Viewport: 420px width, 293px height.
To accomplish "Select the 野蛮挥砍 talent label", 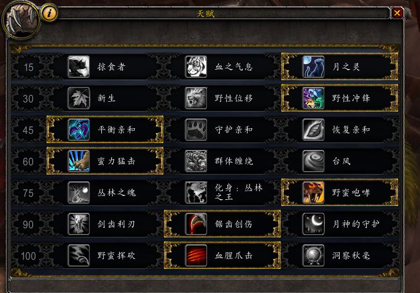I will (116, 255).
